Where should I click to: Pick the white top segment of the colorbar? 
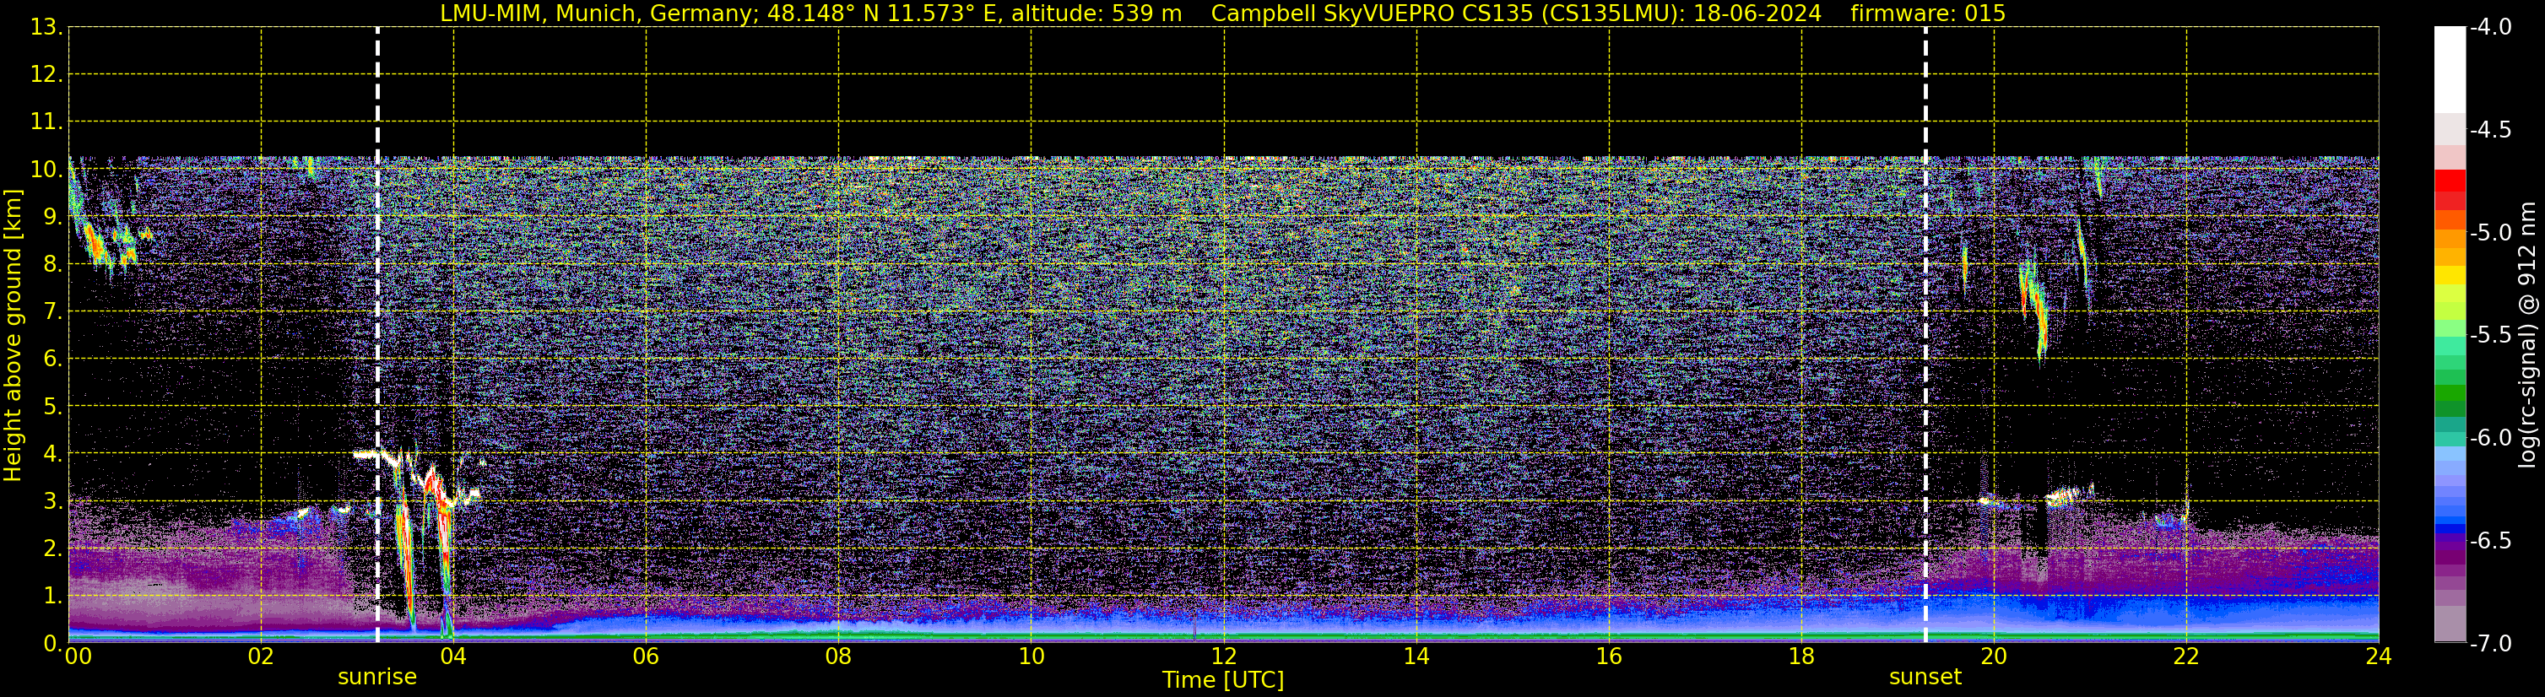click(x=2449, y=69)
